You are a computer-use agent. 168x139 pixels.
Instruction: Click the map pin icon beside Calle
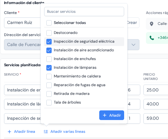152,24
